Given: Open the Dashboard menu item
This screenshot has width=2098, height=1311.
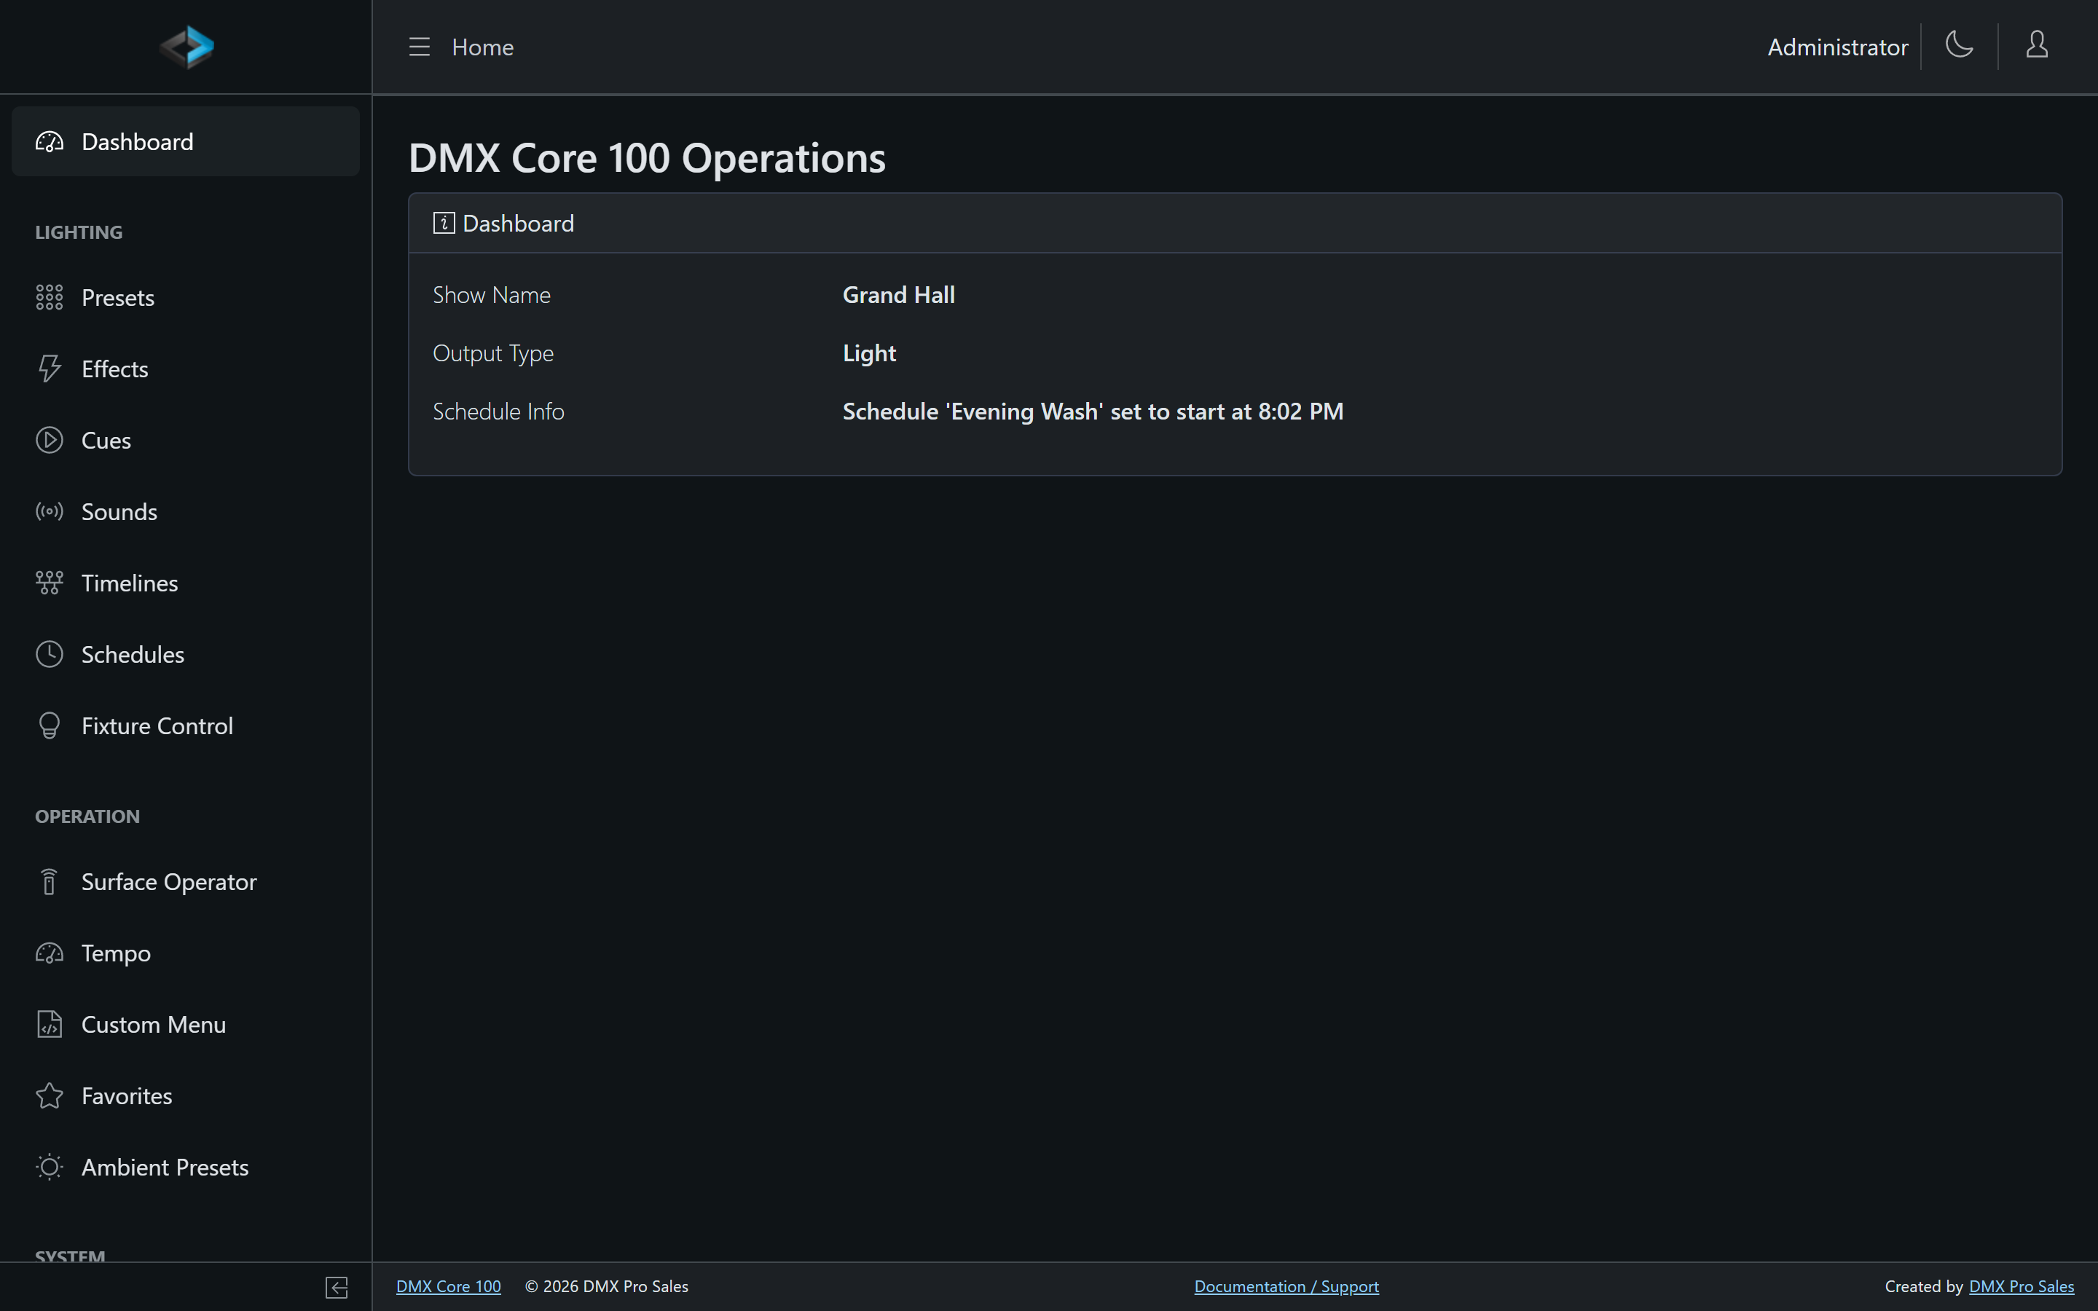Looking at the screenshot, I should 186,142.
